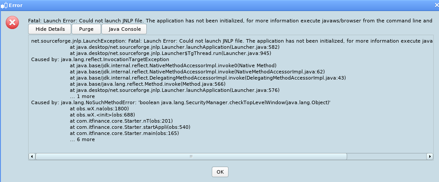Collapse the stack trace with Hide Details

(50, 29)
